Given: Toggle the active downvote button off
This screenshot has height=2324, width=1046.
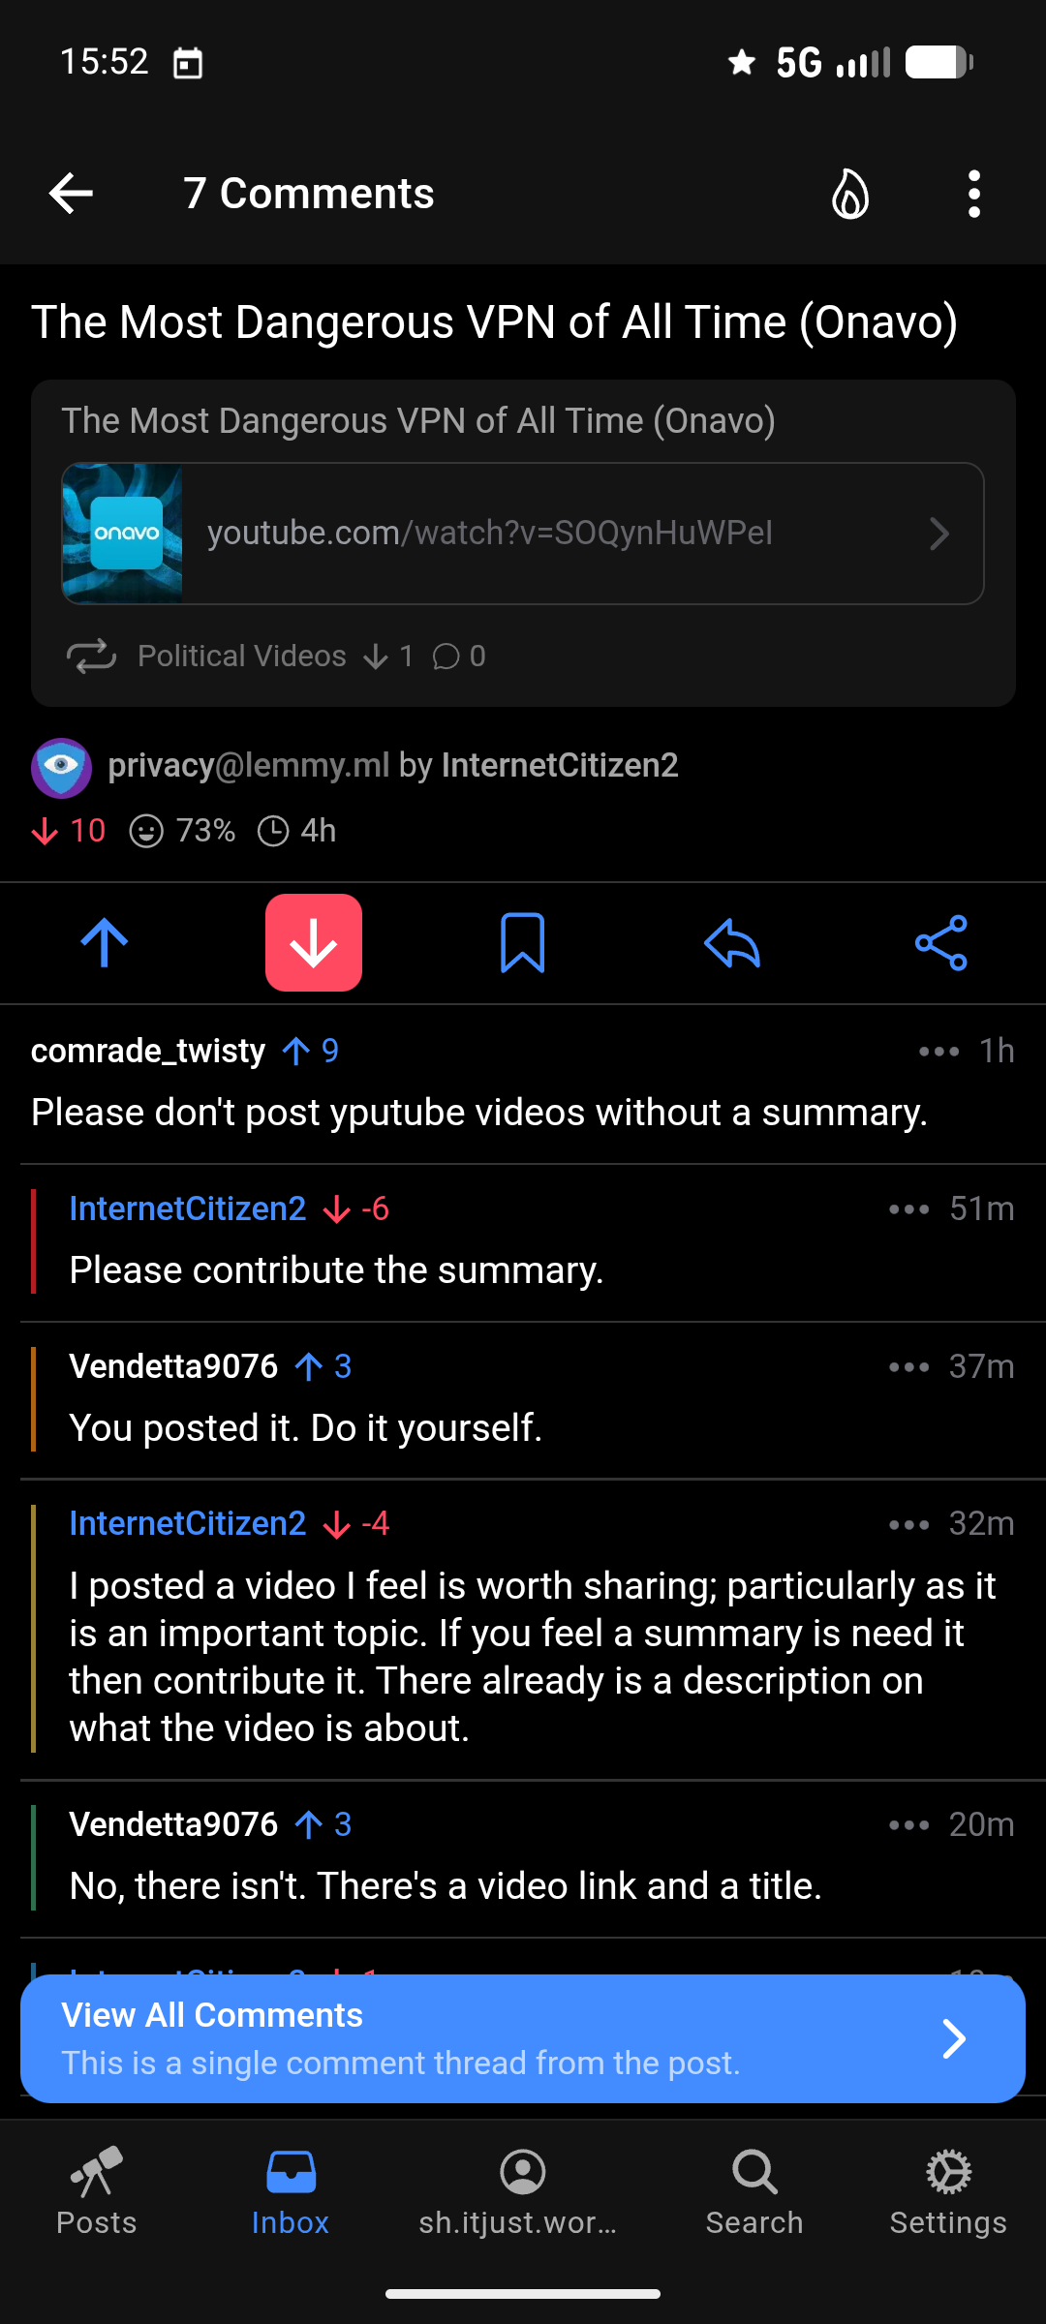Looking at the screenshot, I should click(x=314, y=942).
